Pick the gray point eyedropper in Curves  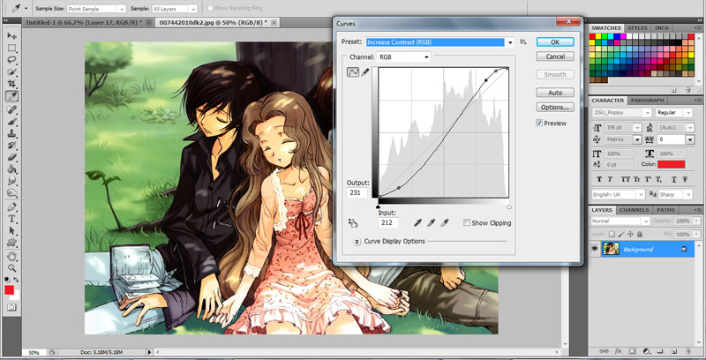[432, 222]
